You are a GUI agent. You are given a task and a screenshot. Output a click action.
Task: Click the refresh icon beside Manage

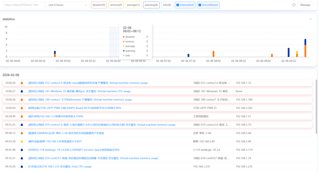click(294, 5)
